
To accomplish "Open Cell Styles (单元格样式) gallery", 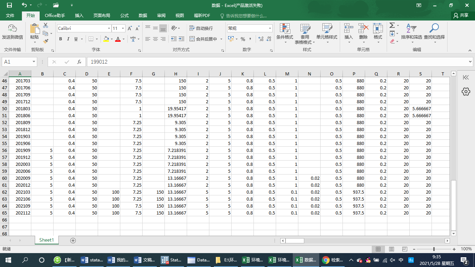I will point(327,33).
